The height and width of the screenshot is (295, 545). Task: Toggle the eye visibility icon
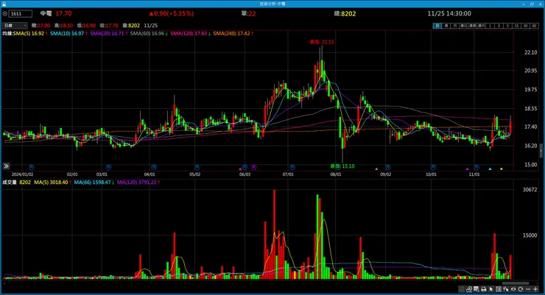click(x=513, y=289)
